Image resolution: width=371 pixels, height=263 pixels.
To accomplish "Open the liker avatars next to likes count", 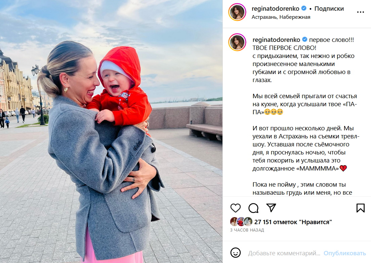I will [x=241, y=222].
